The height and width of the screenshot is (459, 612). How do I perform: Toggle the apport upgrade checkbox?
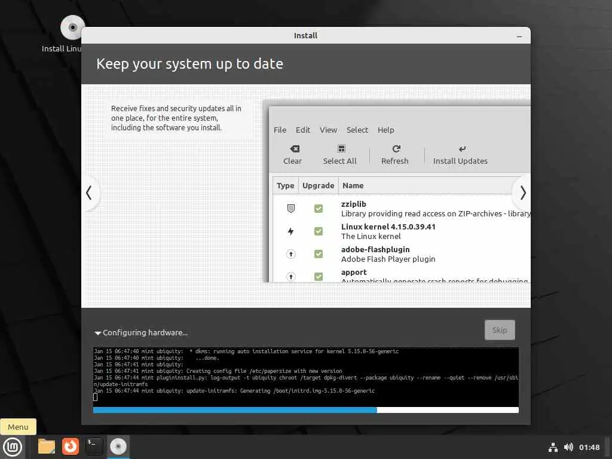point(319,276)
